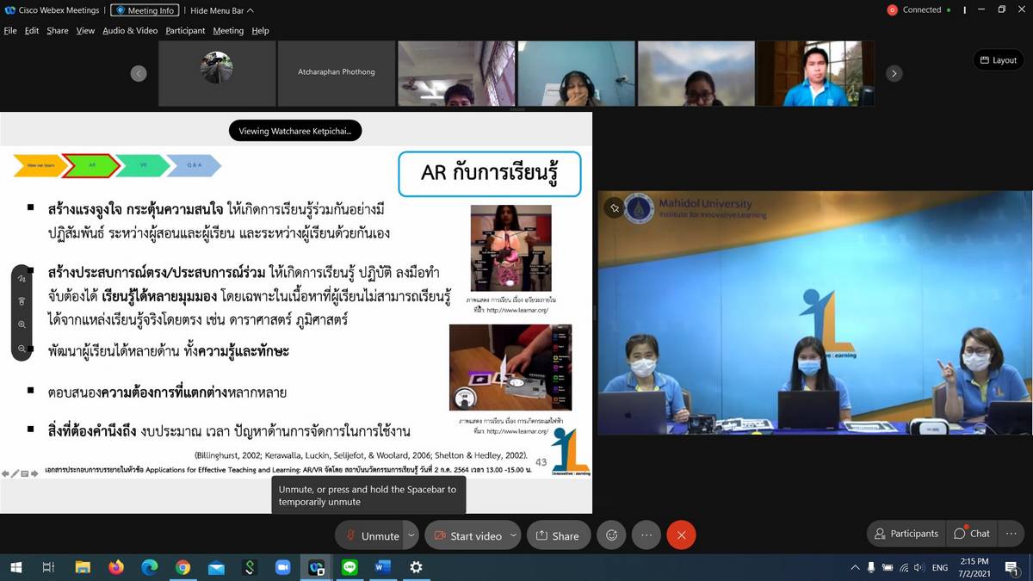Open the reactions emoji icon
Viewport: 1033px width, 581px height.
coord(612,535)
